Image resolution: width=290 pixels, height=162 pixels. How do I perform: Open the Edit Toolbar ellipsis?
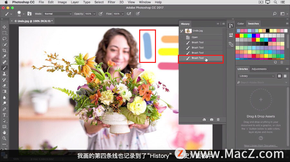coord(4,144)
